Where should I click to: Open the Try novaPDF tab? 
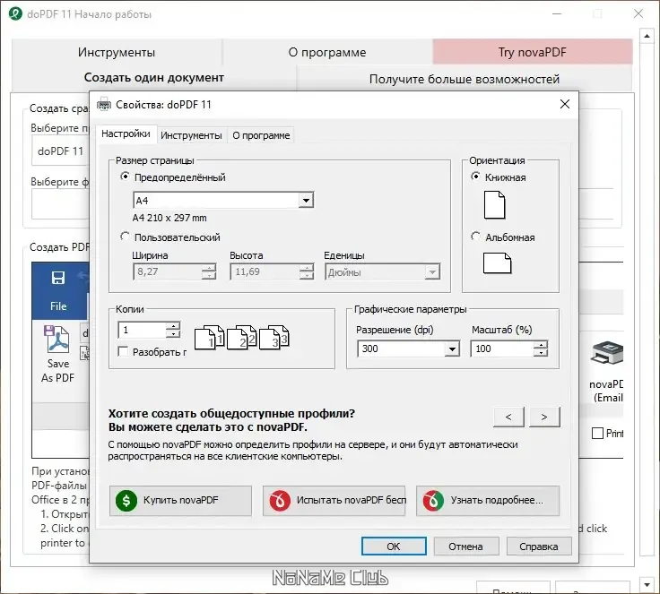(533, 52)
